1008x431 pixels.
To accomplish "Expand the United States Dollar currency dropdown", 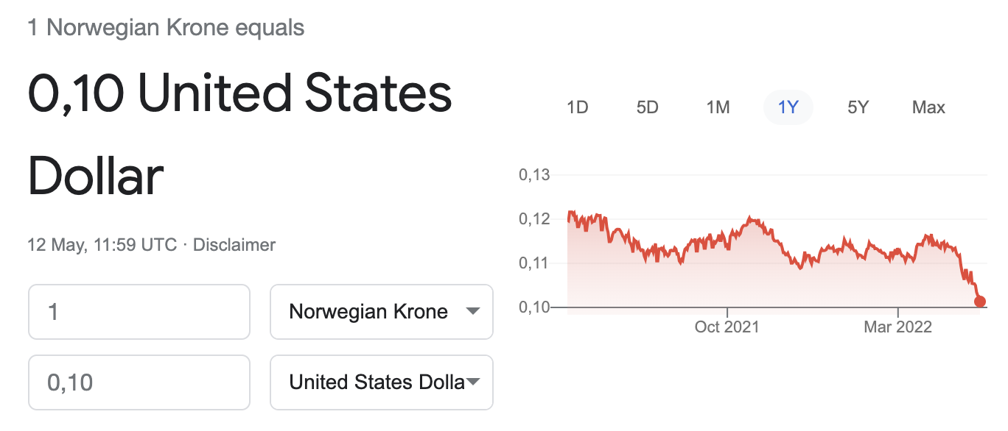I will [x=382, y=382].
